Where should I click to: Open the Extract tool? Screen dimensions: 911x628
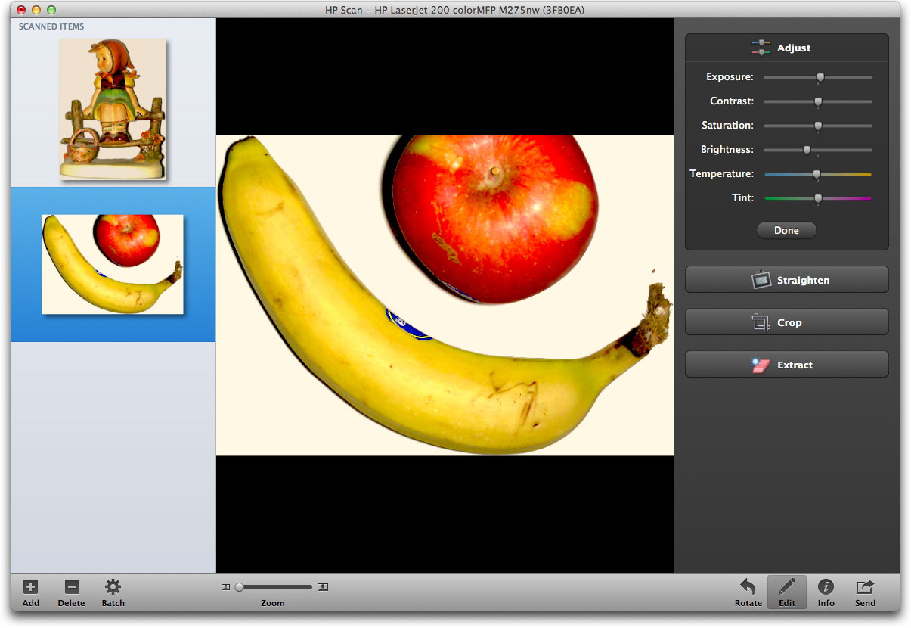point(786,365)
